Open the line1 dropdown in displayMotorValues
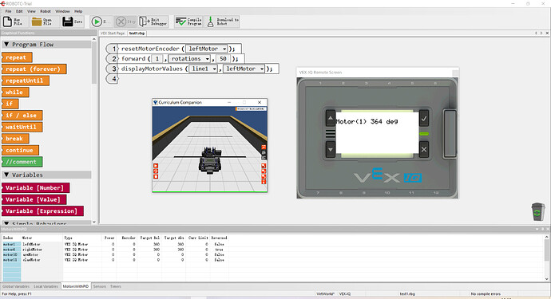The width and height of the screenshot is (551, 299). coord(204,69)
